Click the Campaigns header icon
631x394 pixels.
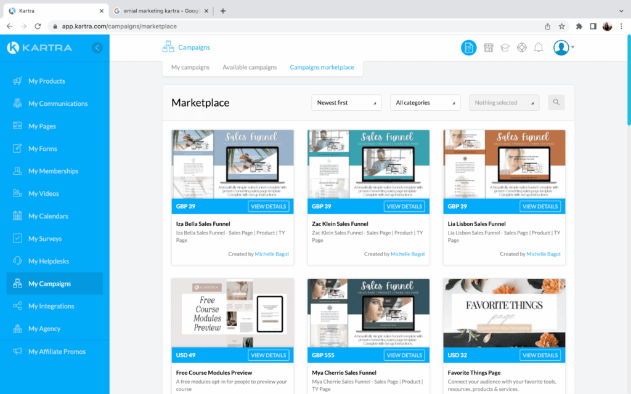(x=168, y=47)
